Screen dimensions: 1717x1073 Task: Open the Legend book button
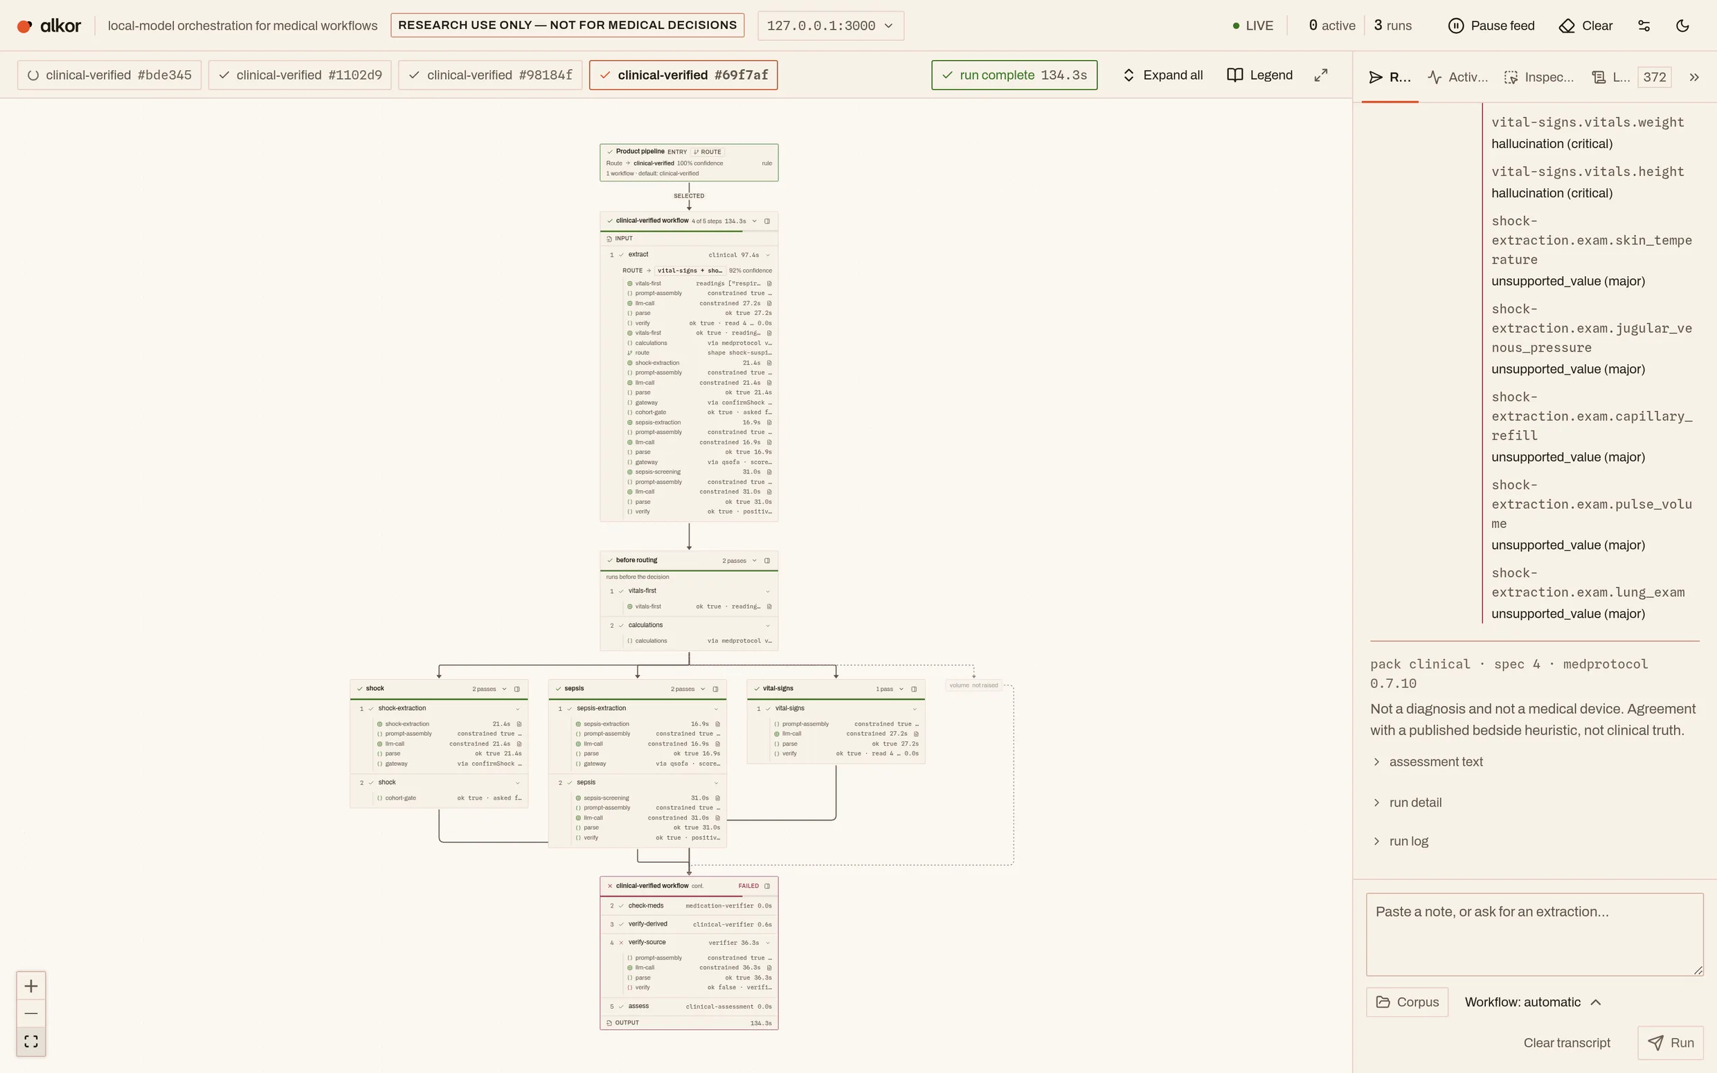[1260, 75]
